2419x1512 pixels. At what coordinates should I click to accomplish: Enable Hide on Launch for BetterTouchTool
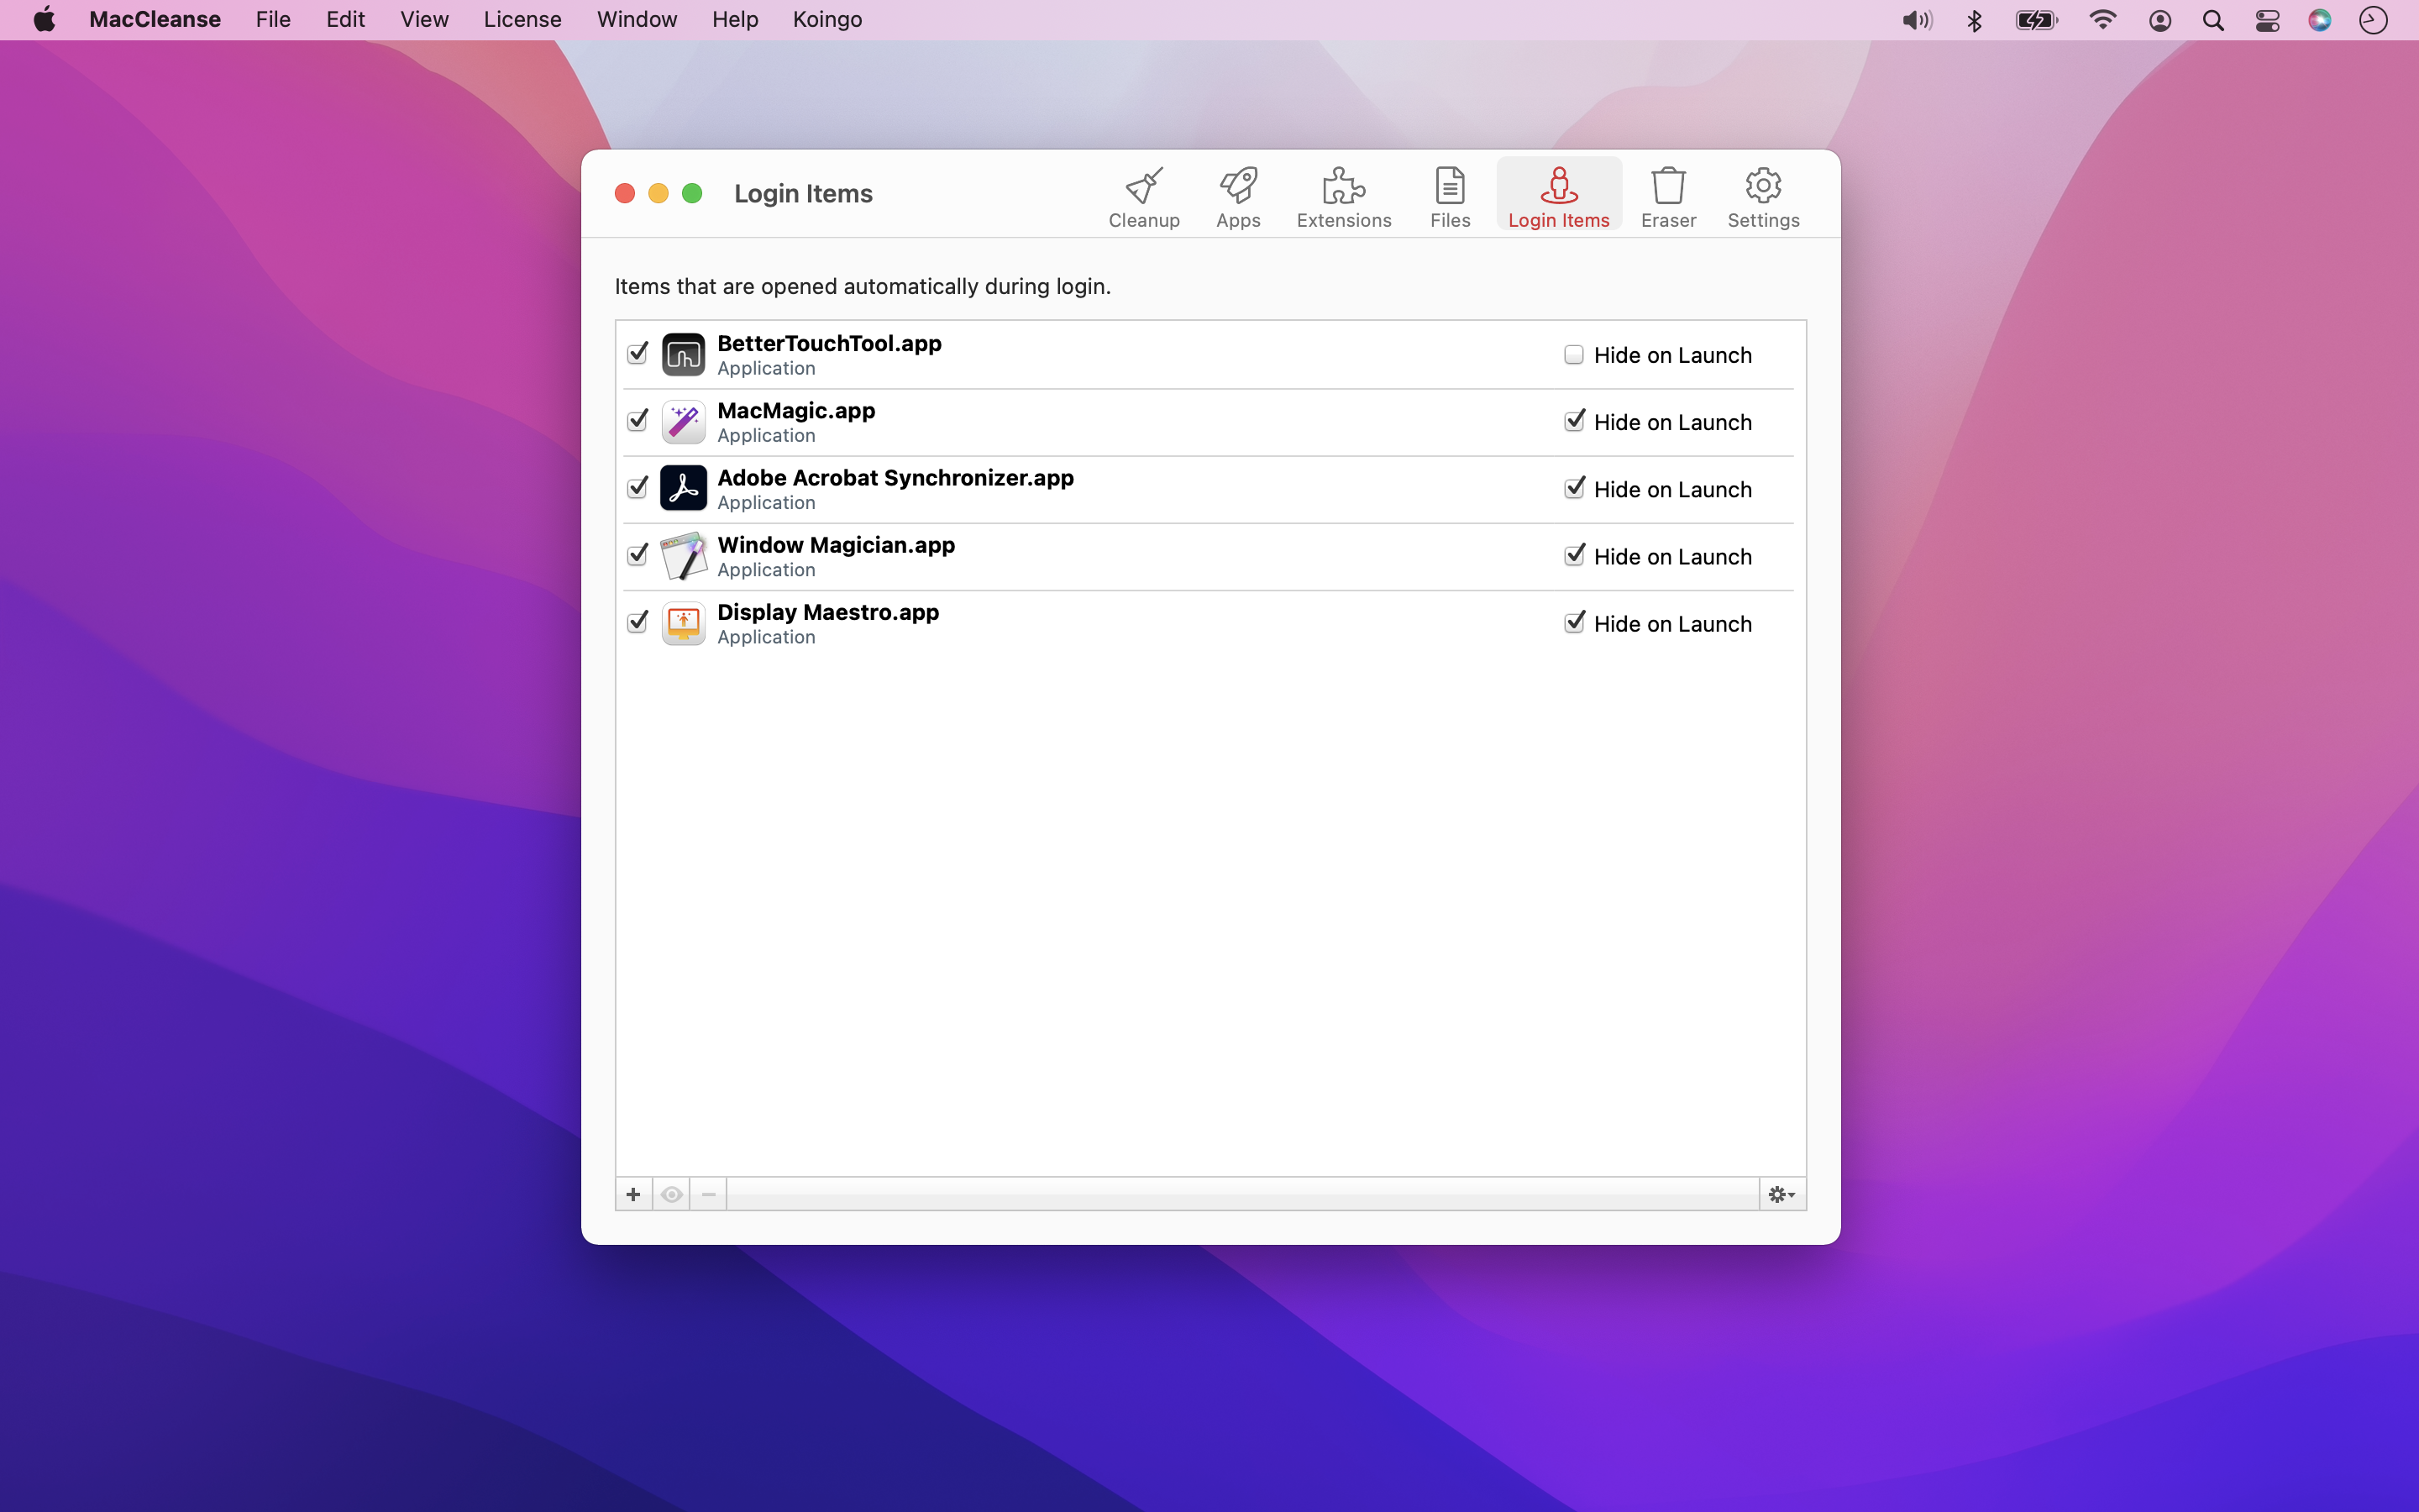(x=1573, y=355)
